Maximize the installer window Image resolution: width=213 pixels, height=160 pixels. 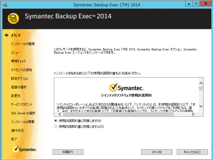[196, 4]
